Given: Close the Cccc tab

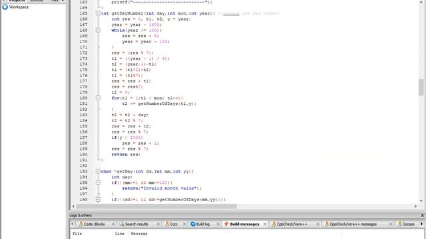Looking at the screenshot, I should coord(184,224).
